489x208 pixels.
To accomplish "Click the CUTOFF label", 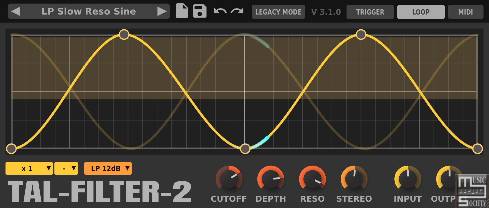I will pos(229,199).
